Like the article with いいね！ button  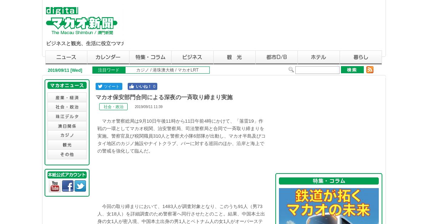(142, 86)
